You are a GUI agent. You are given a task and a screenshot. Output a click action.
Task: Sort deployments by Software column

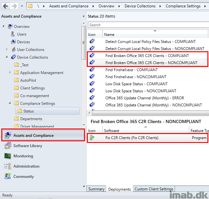pyautogui.click(x=146, y=130)
